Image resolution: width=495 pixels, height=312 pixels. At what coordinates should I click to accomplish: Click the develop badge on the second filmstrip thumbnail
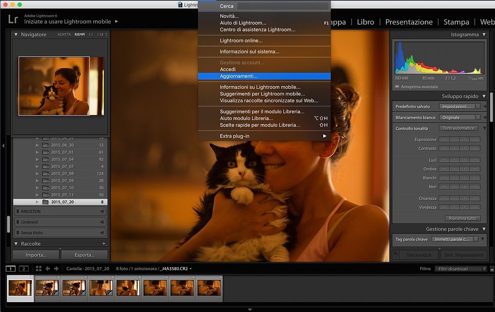coord(56,293)
